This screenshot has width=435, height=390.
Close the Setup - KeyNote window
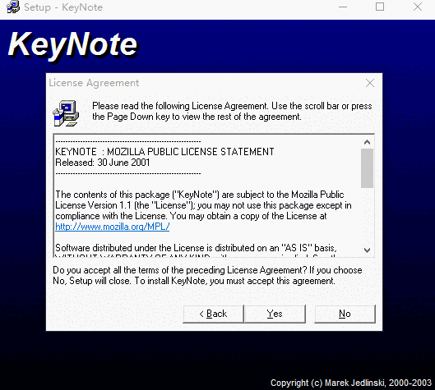[x=417, y=7]
